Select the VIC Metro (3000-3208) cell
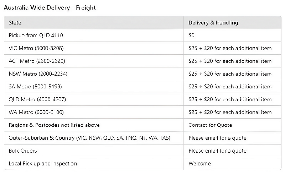 (x=36, y=48)
